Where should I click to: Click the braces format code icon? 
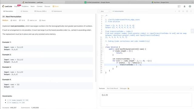179,11
